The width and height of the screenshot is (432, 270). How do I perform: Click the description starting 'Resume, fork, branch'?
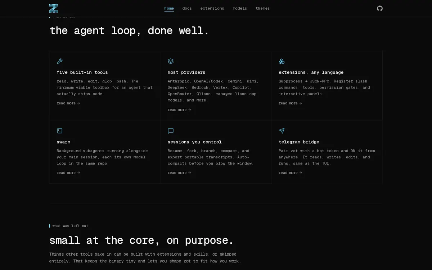[x=211, y=157]
